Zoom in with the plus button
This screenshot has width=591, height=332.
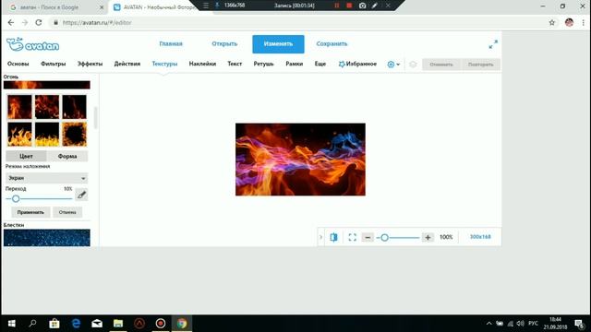428,237
